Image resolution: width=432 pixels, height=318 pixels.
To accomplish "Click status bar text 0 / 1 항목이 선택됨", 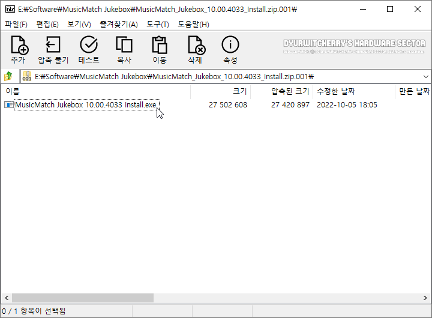I will point(34,311).
